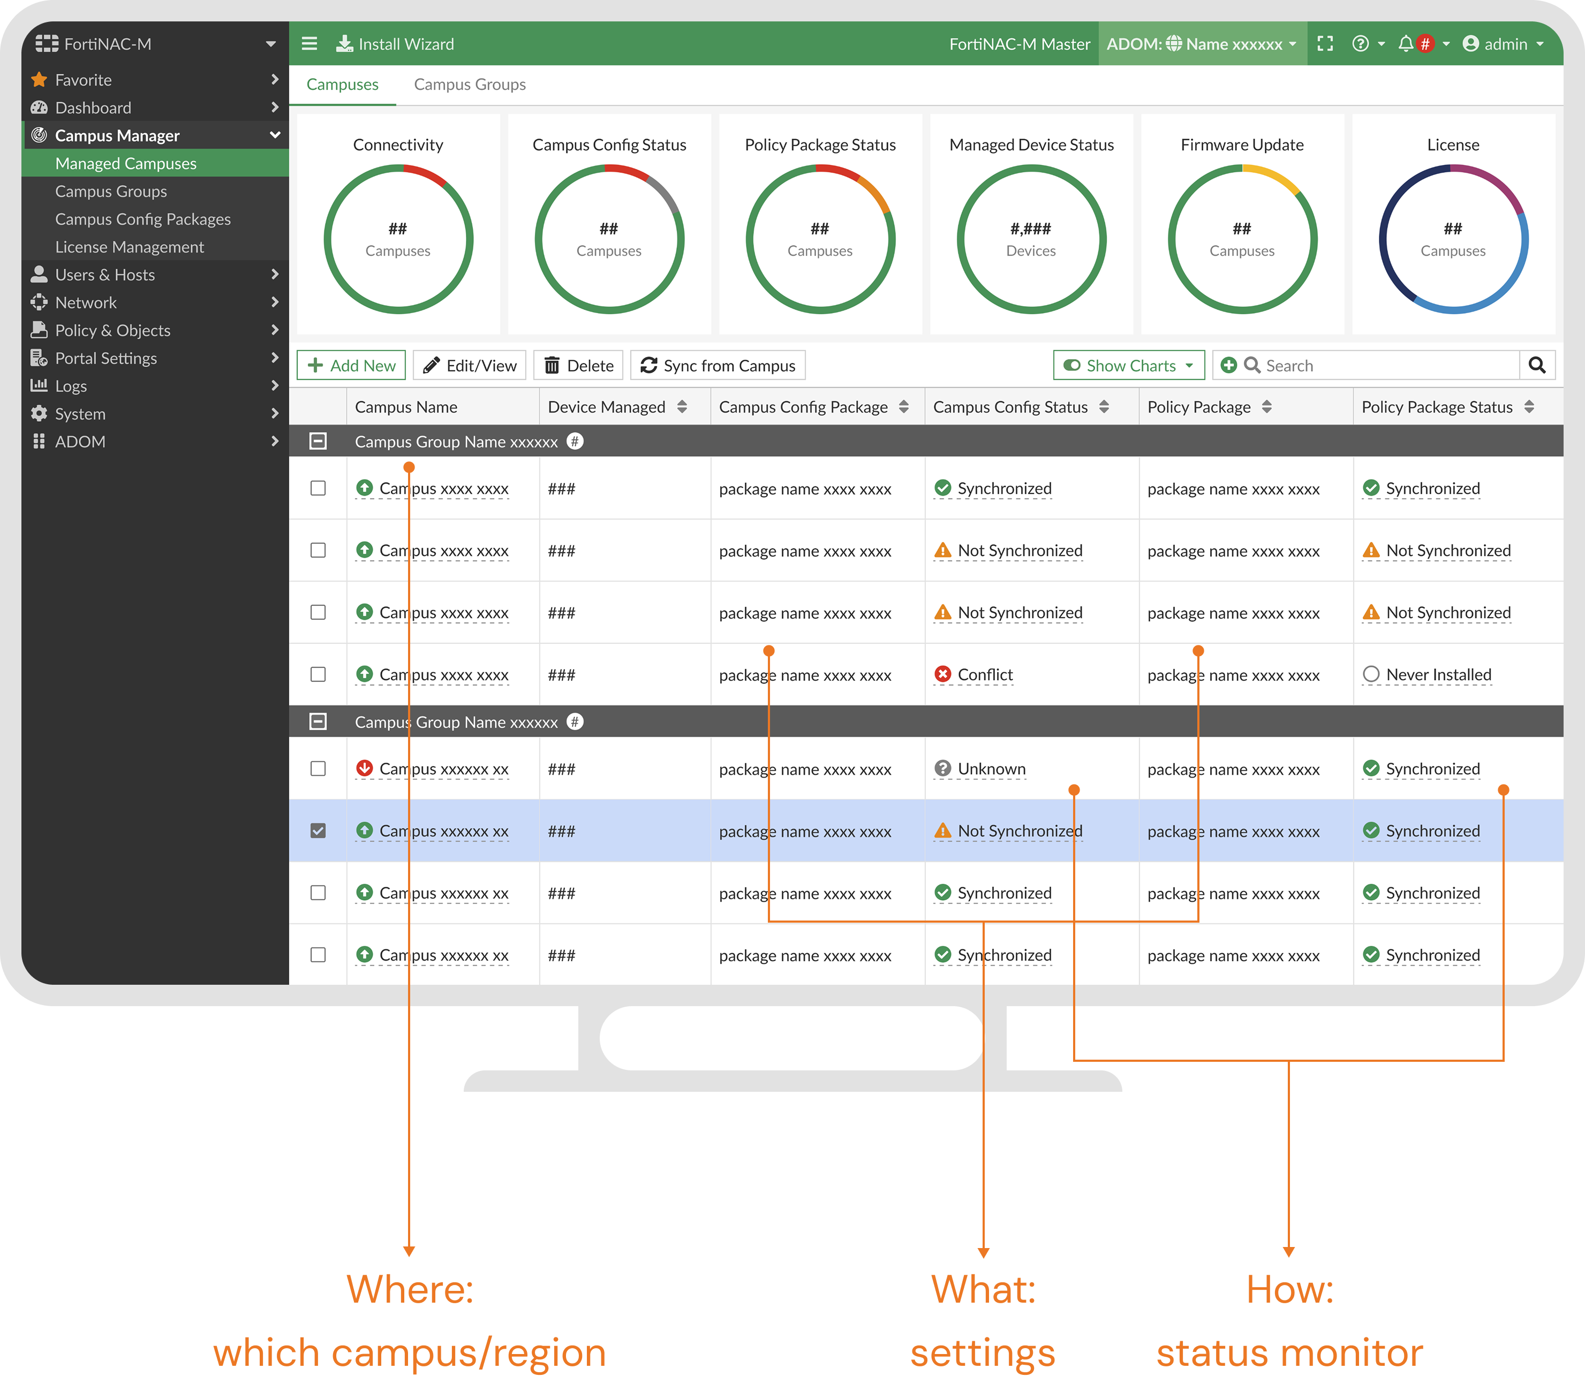1585x1384 pixels.
Task: Click the Delete button
Action: coord(579,366)
